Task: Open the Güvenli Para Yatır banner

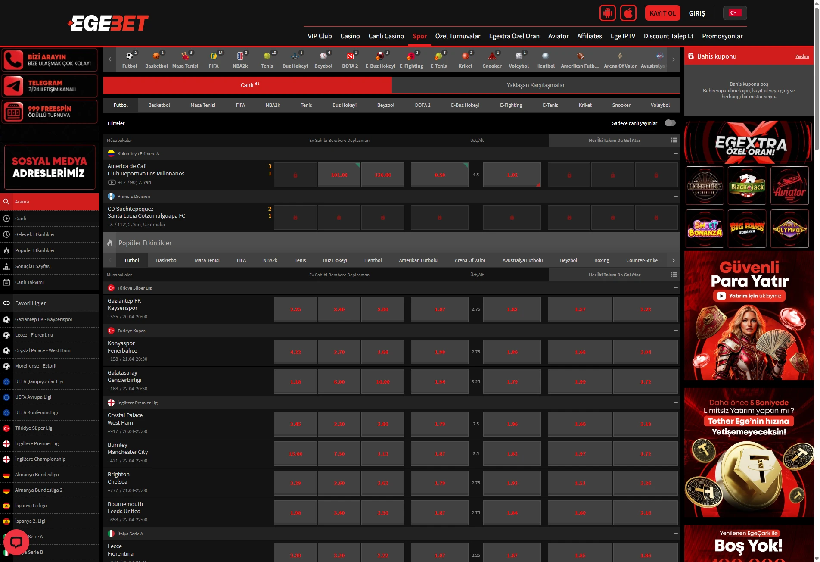Action: coord(749,315)
